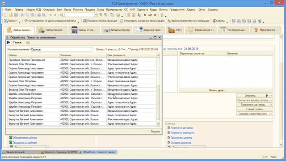
Task: Open dropdown arrow of Рассчитать на дату оплаты
Action: [x=271, y=100]
